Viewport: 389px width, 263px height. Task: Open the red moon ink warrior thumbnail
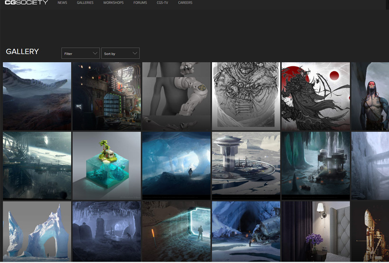[x=316, y=96]
